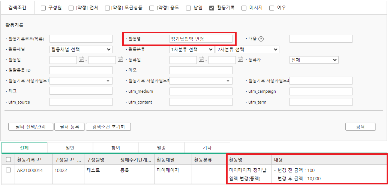Focus the utm_term input field
The height and width of the screenshot is (187, 390).
(x=321, y=102)
